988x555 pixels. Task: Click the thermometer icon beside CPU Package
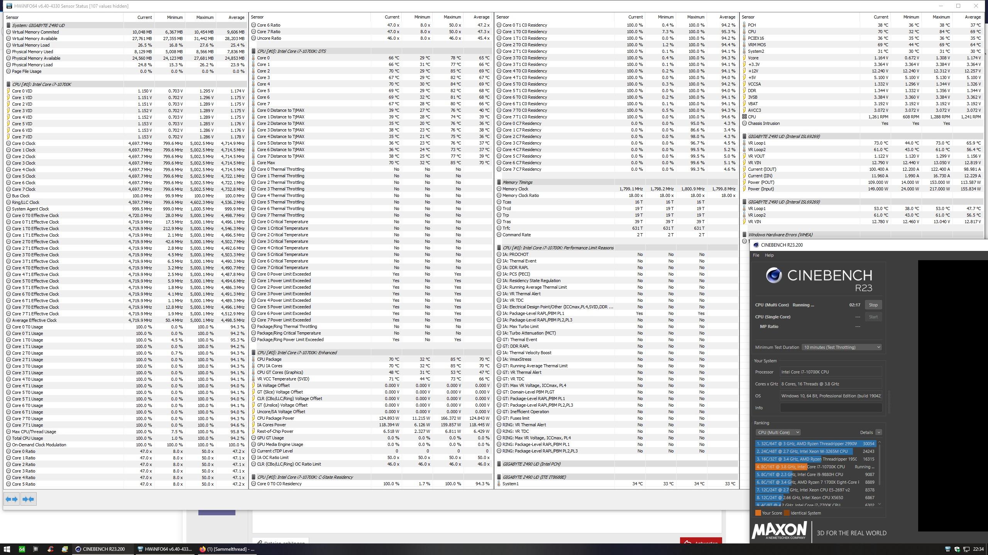pyautogui.click(x=254, y=359)
